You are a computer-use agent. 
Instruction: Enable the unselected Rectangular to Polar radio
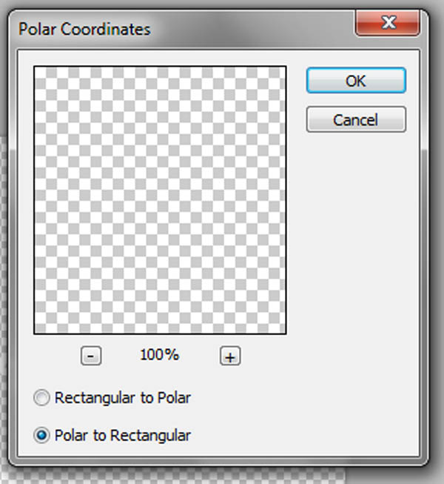pos(43,398)
